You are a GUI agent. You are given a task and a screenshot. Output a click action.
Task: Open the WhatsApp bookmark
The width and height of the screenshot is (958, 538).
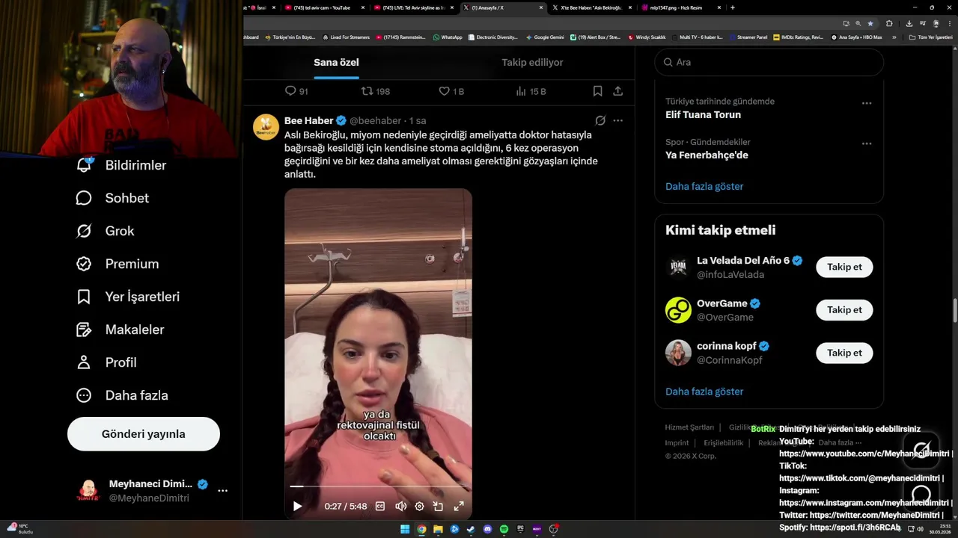point(448,37)
